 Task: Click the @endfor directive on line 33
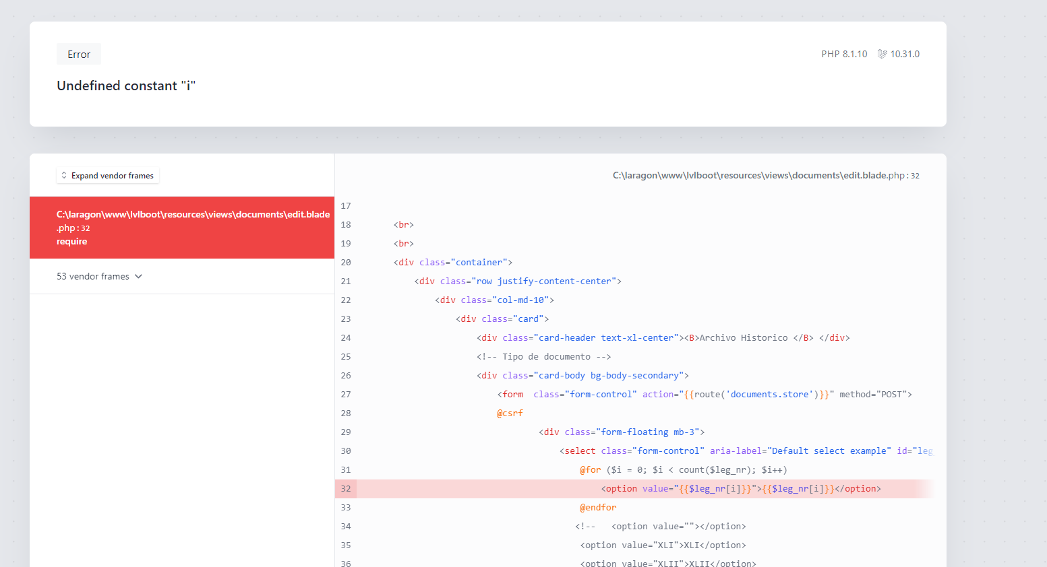click(598, 508)
